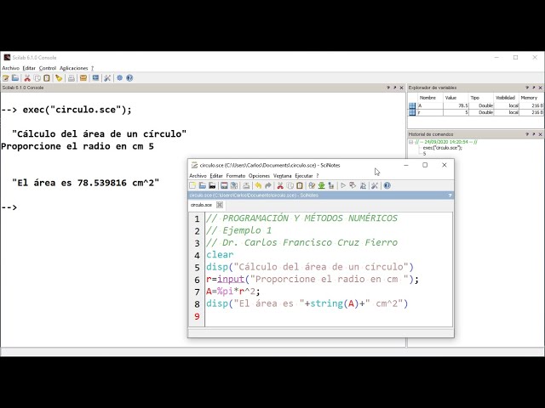Click Cut scissors in SciNotes toolbar
Viewport: 545px width, 408px height.
pyautogui.click(x=280, y=185)
